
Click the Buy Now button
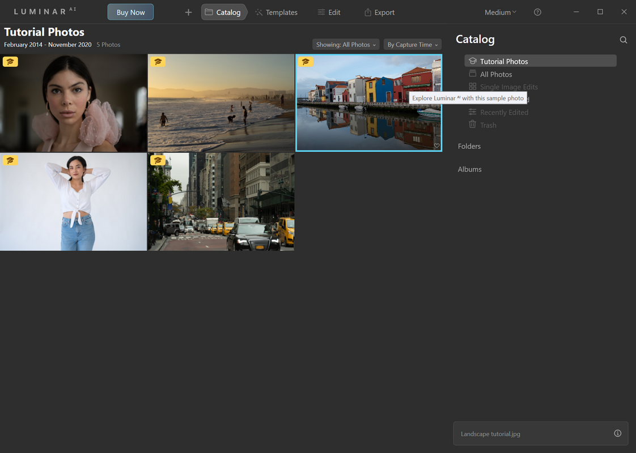pyautogui.click(x=130, y=12)
